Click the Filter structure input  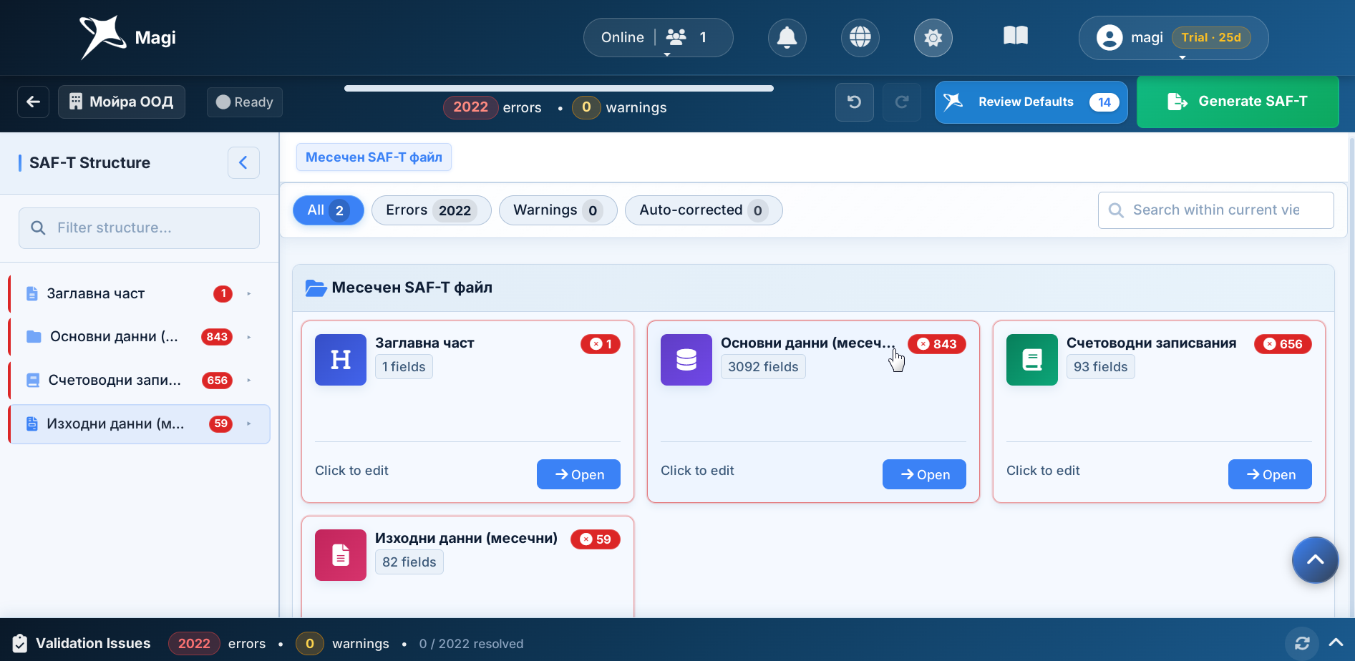point(139,228)
